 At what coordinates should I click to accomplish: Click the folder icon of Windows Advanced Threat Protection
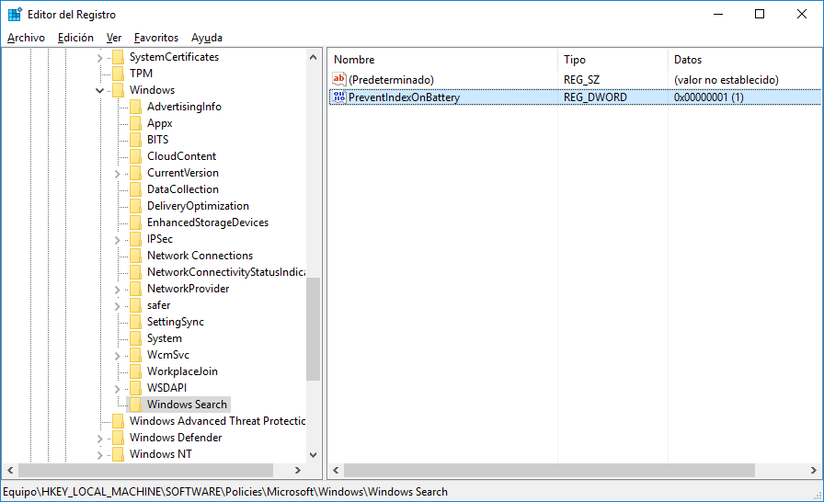(x=119, y=420)
